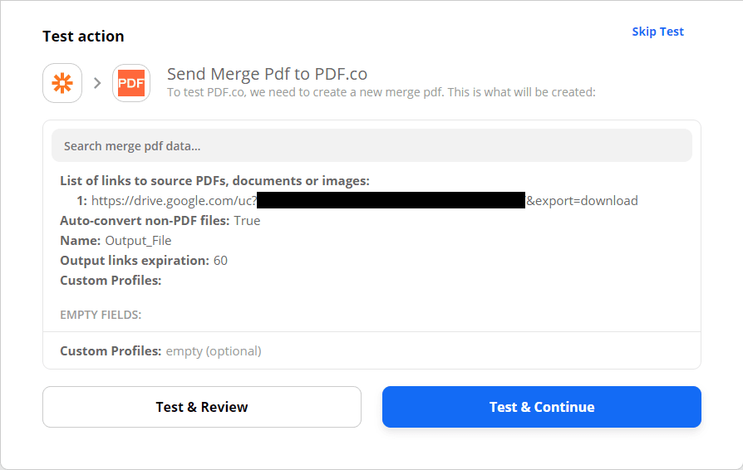Click the PDF.co app icon
The image size is (743, 470).
coord(131,83)
